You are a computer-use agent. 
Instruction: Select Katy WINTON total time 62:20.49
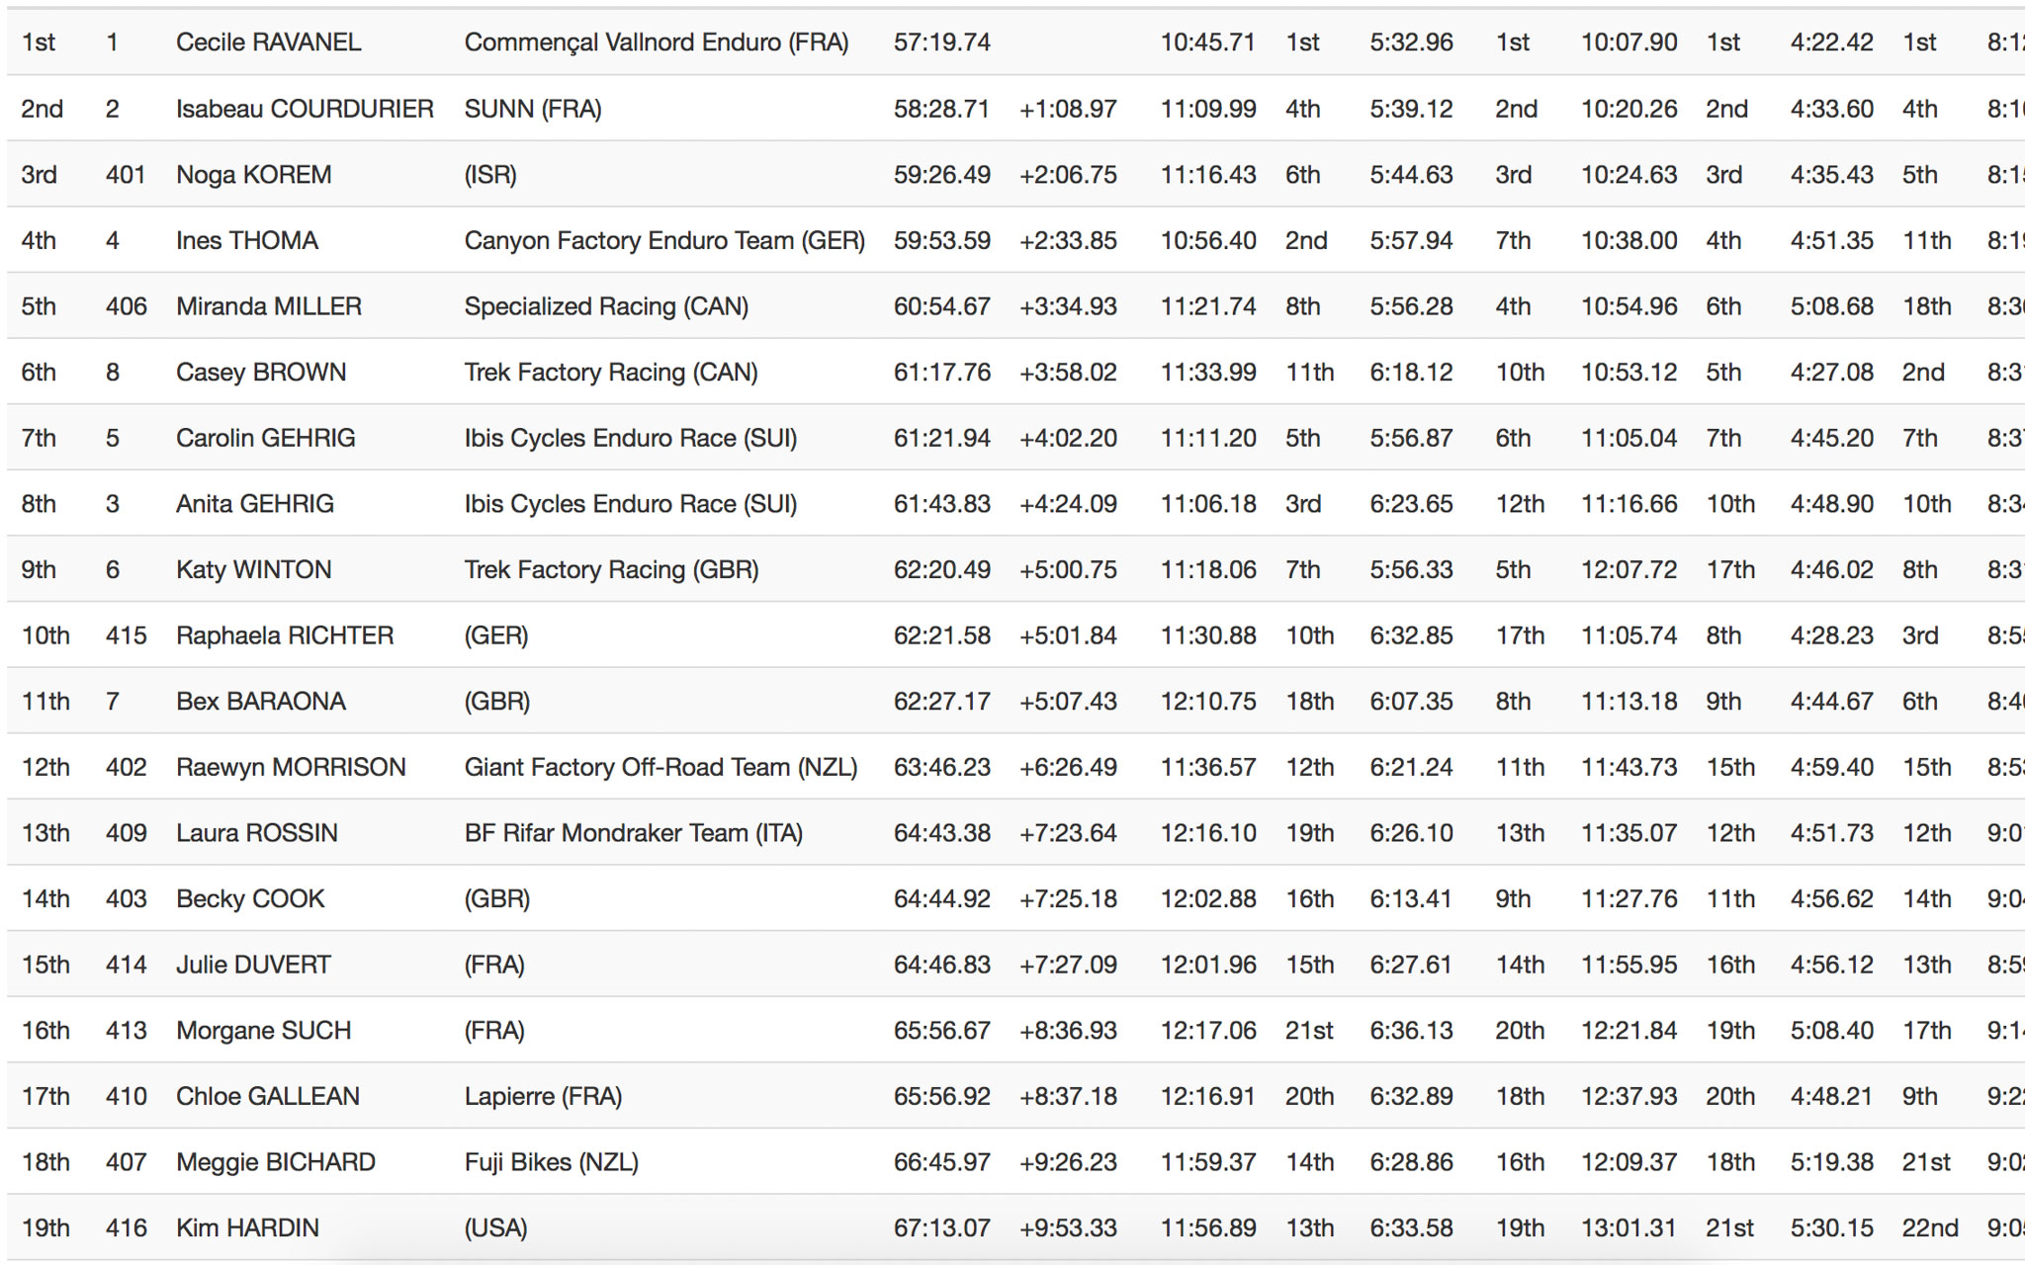click(x=941, y=570)
